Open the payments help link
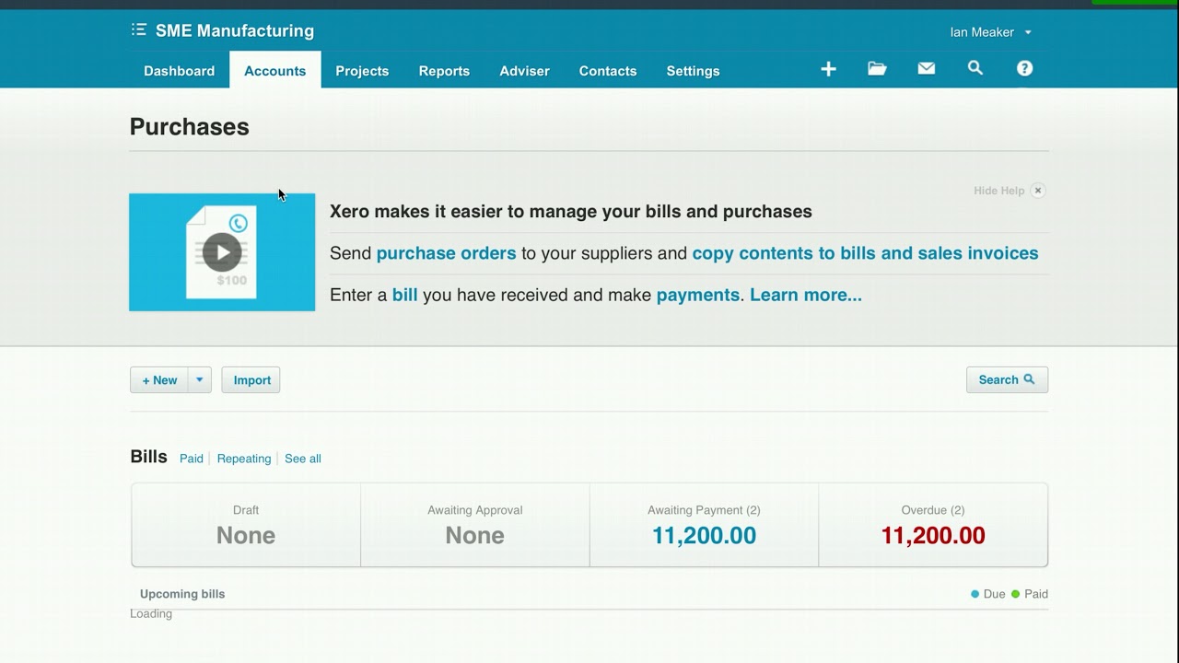The image size is (1179, 663). (697, 295)
